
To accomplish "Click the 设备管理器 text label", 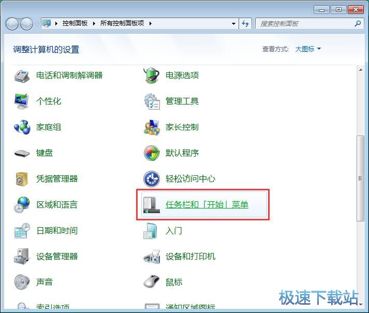I will 57,256.
